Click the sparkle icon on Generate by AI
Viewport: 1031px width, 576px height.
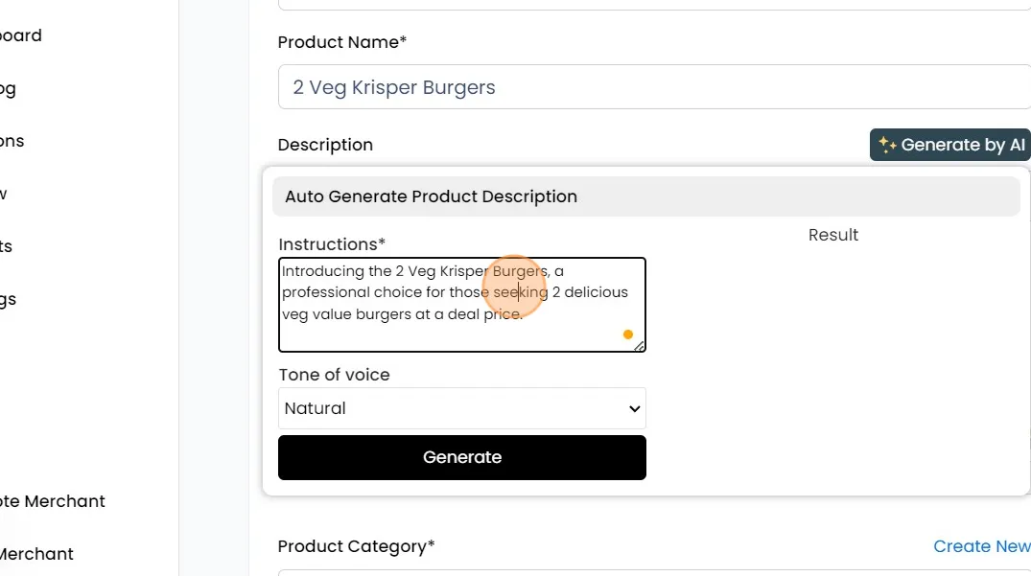[887, 146]
